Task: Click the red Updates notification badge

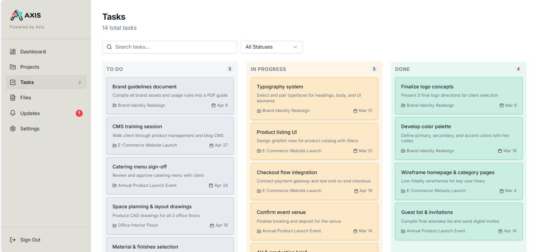Action: [x=79, y=113]
